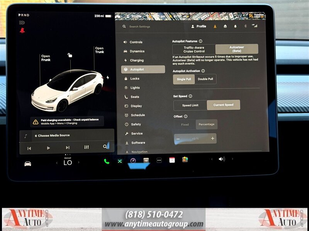Set speed mode to Speed Limit

(190, 105)
